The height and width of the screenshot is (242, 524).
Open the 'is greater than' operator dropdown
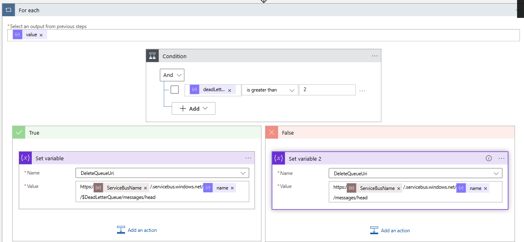pyautogui.click(x=270, y=89)
